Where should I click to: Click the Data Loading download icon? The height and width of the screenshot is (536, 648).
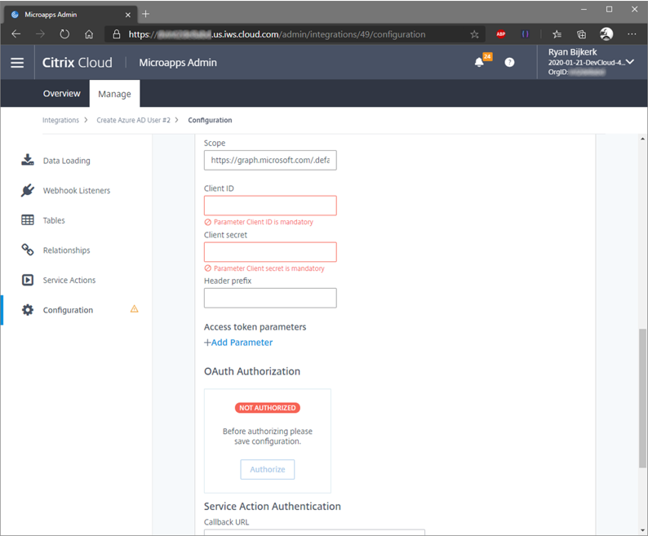[x=28, y=160]
